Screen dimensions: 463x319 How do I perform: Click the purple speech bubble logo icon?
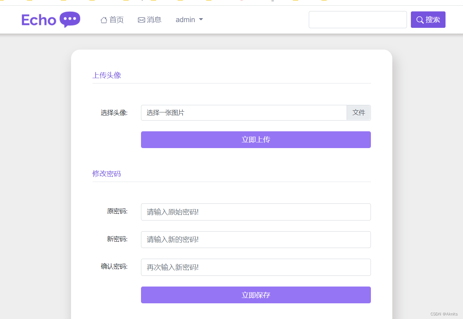pyautogui.click(x=70, y=20)
